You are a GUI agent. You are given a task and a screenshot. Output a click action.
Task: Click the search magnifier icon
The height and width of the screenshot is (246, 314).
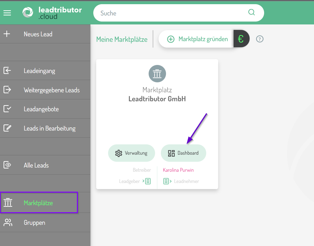251,13
